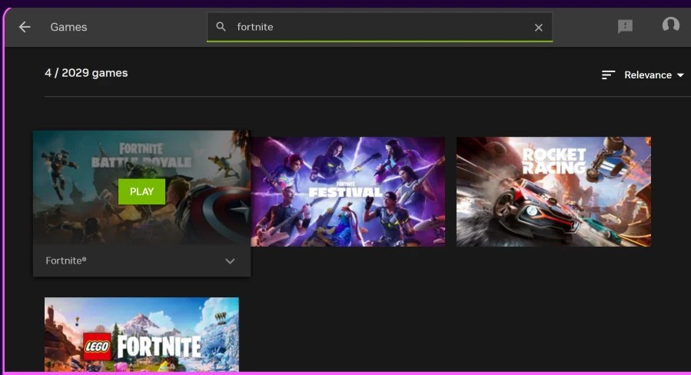Click the back arrow icon
Screen dimensions: 691x375
[x=25, y=27]
